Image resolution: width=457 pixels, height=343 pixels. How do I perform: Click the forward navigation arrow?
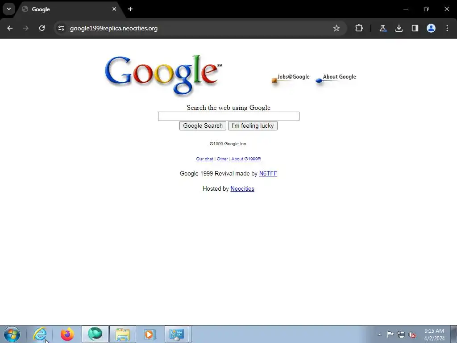coord(26,28)
